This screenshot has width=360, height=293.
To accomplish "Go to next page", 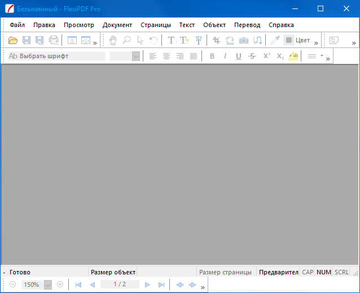I will click(x=147, y=285).
